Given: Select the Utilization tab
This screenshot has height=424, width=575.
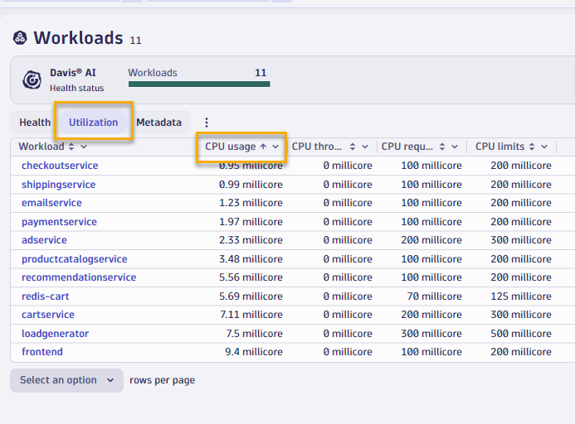Looking at the screenshot, I should [x=93, y=123].
